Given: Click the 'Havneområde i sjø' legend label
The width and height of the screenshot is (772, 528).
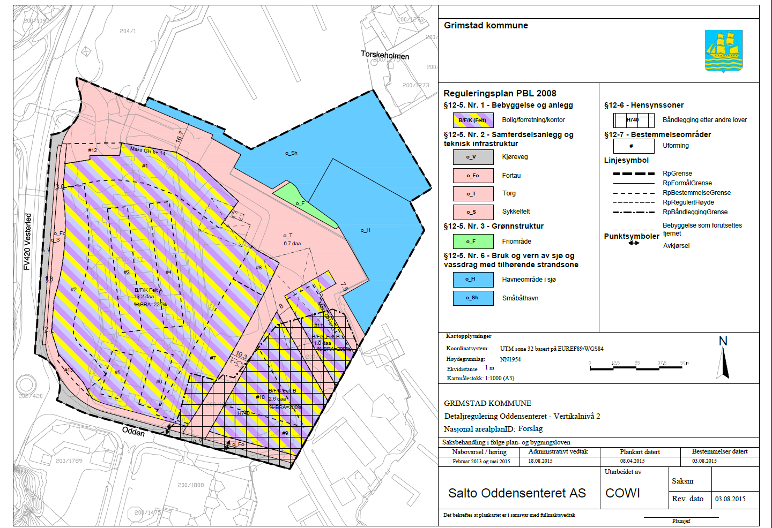Looking at the screenshot, I should coord(529,280).
